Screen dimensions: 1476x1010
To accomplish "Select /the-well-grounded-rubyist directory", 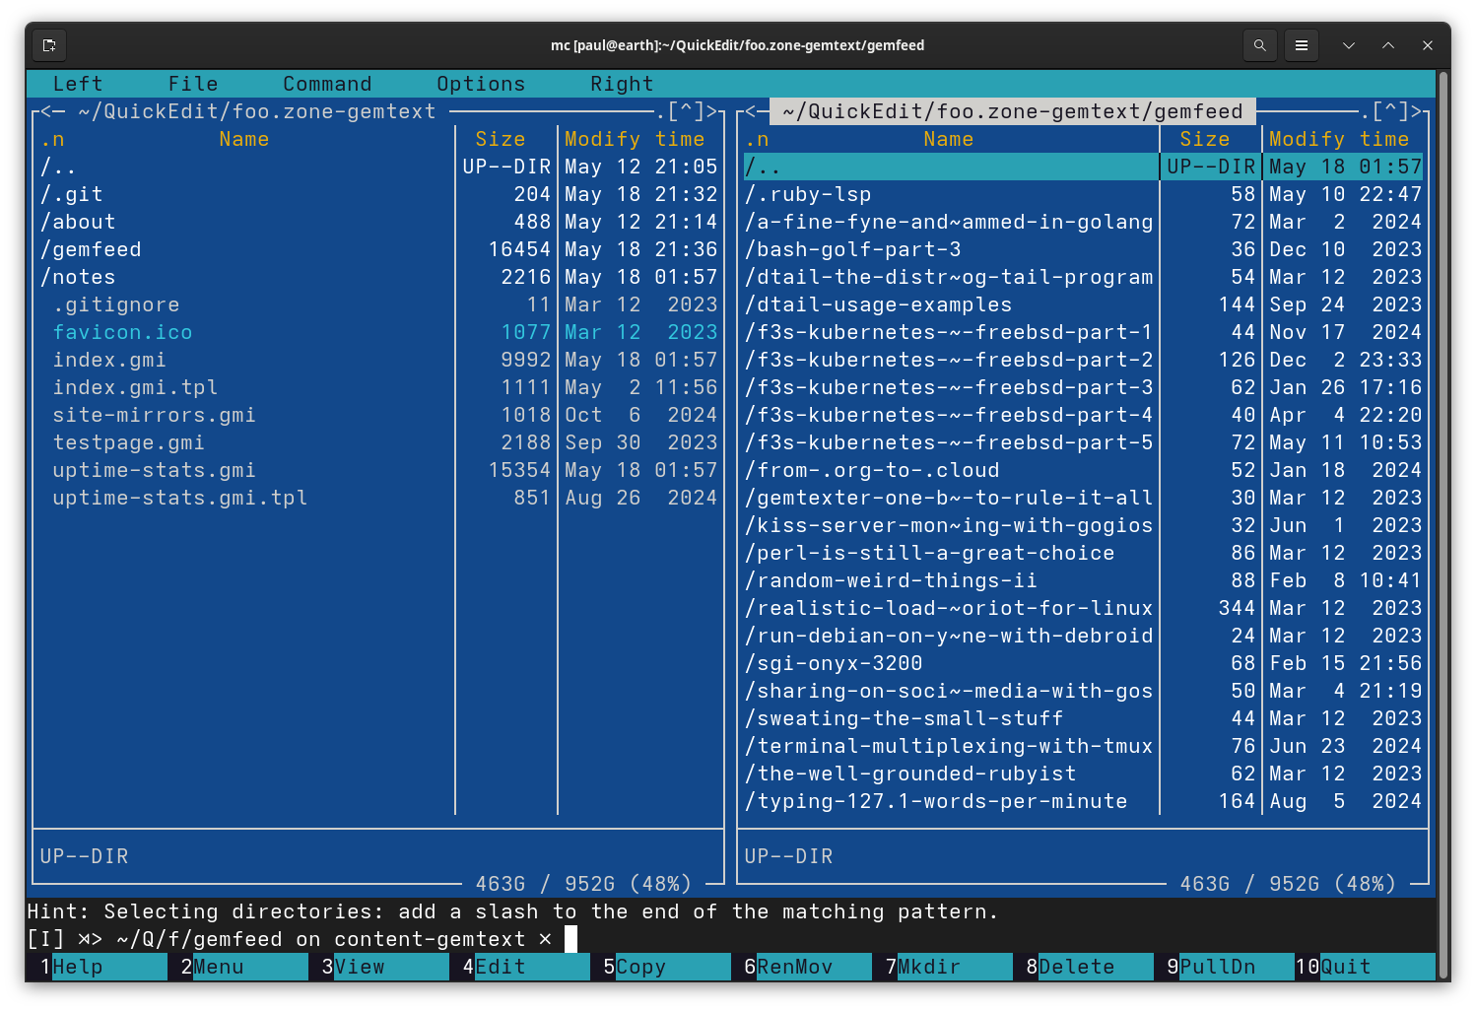I will coord(1084,774).
